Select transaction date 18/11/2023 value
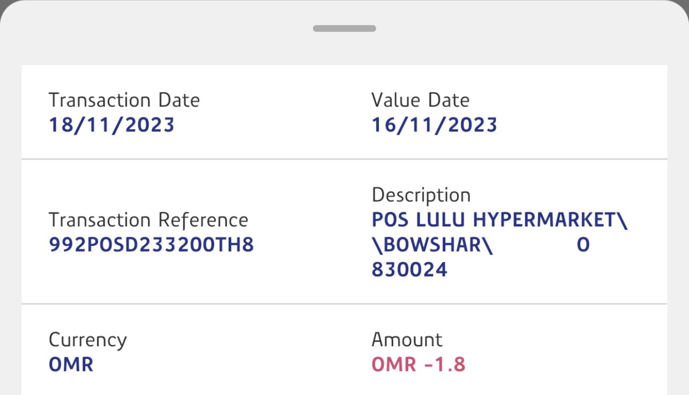 112,125
